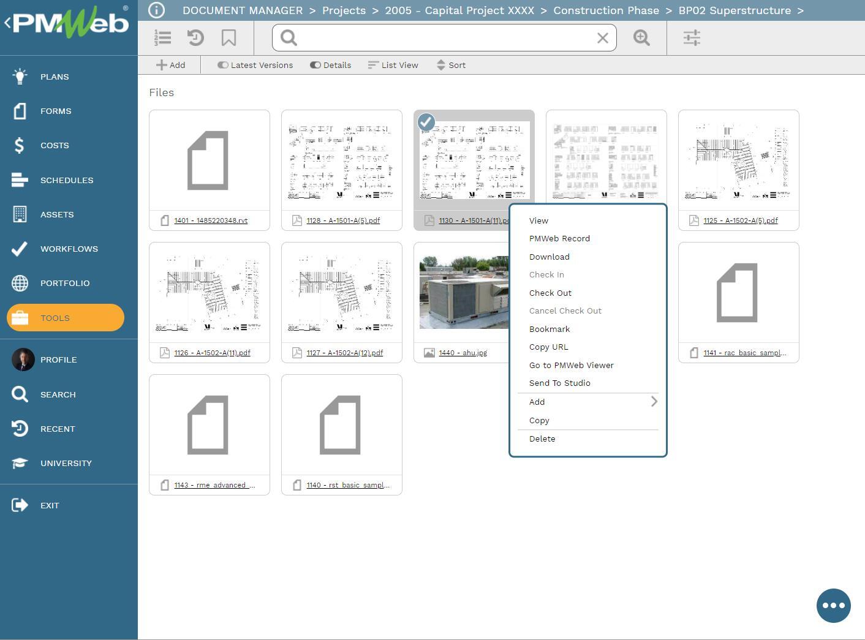Click the info icon beside Document Manager

[x=157, y=10]
